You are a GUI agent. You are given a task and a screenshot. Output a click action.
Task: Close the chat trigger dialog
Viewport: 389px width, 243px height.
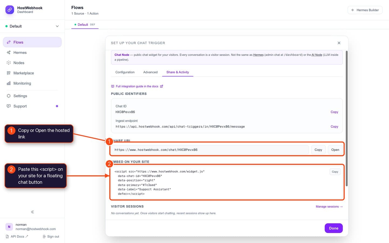pyautogui.click(x=339, y=43)
